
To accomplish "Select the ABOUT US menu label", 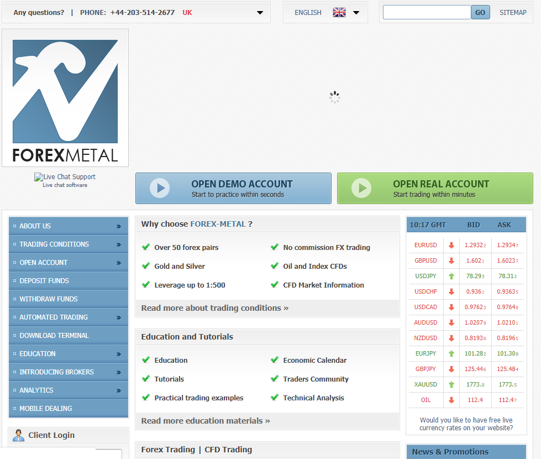I will coord(35,226).
